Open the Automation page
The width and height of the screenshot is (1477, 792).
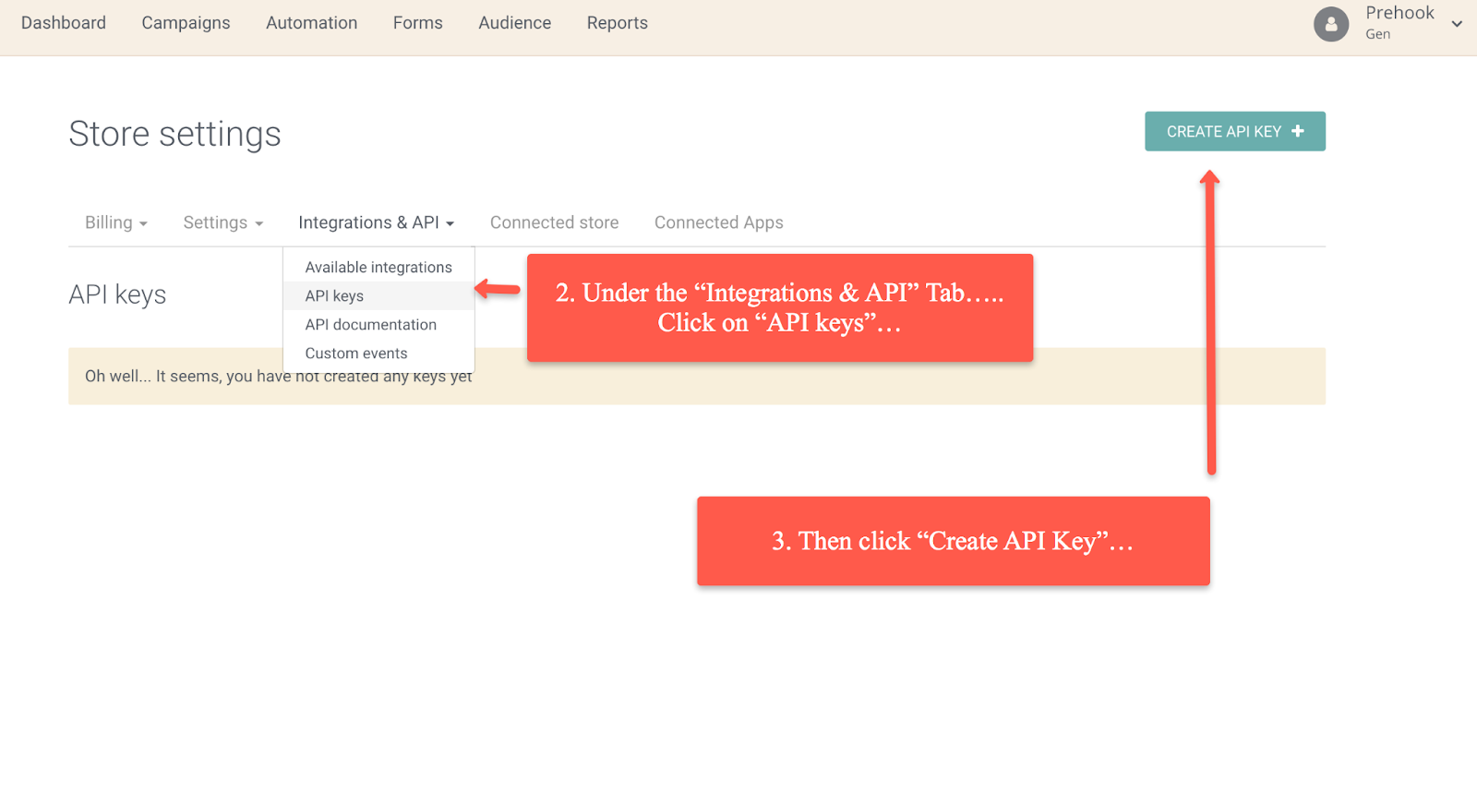[x=312, y=23]
